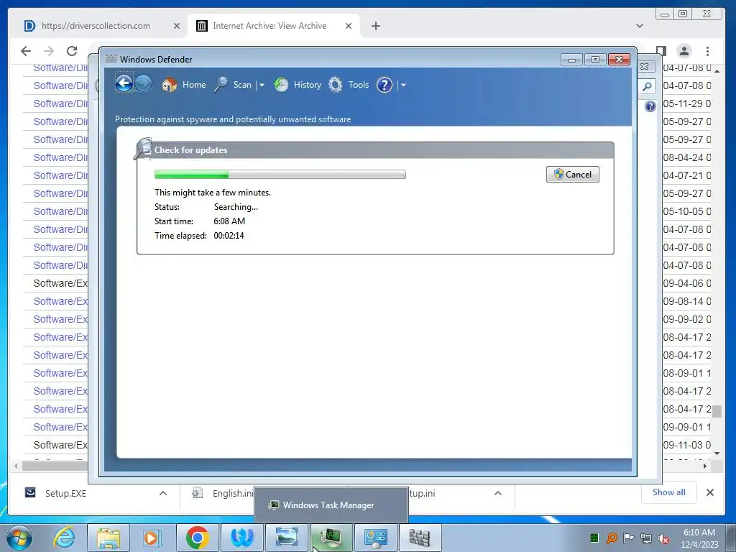Viewport: 736px width, 552px height.
Task: Open Task Manager taskbar icon
Action: pyautogui.click(x=331, y=538)
